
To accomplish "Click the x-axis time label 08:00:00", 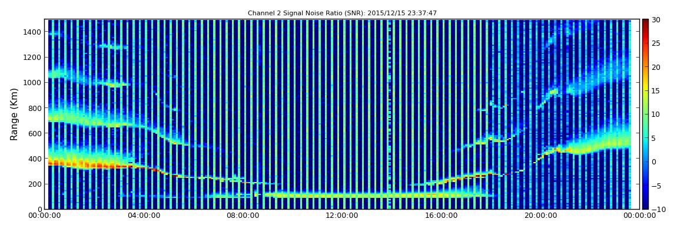I will pyautogui.click(x=243, y=216).
